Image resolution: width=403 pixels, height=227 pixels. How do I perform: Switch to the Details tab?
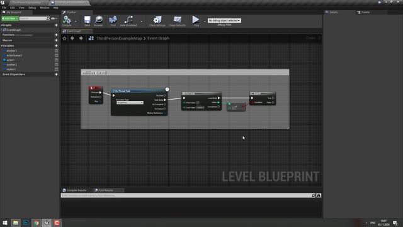pos(334,12)
